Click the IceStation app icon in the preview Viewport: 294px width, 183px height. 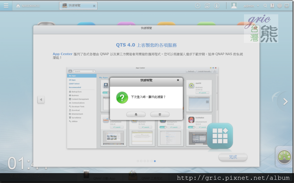click(191, 120)
